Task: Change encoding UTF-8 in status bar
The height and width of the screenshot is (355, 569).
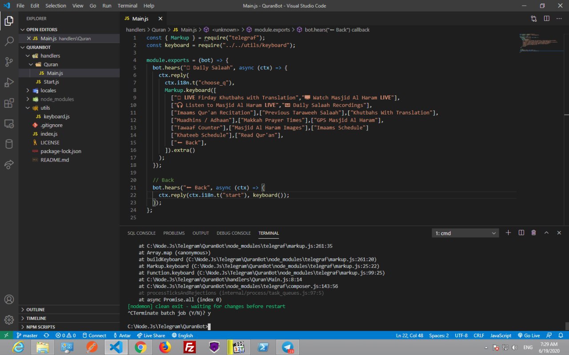Action: coord(461,335)
